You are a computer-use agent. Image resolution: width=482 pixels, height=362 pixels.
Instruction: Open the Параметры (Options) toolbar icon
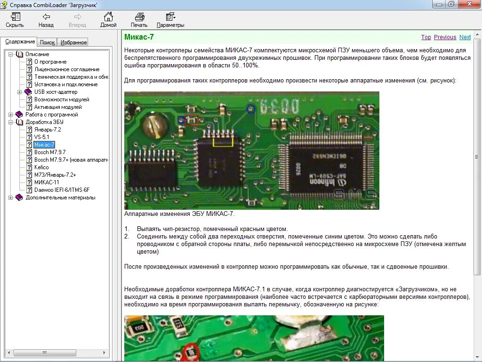(x=170, y=16)
